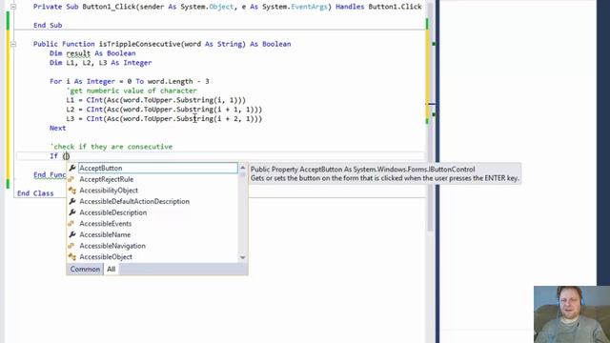Screen dimensions: 610x343
Task: Select AccessibleDefaultActionDescription from suggestions
Action: click(134, 201)
